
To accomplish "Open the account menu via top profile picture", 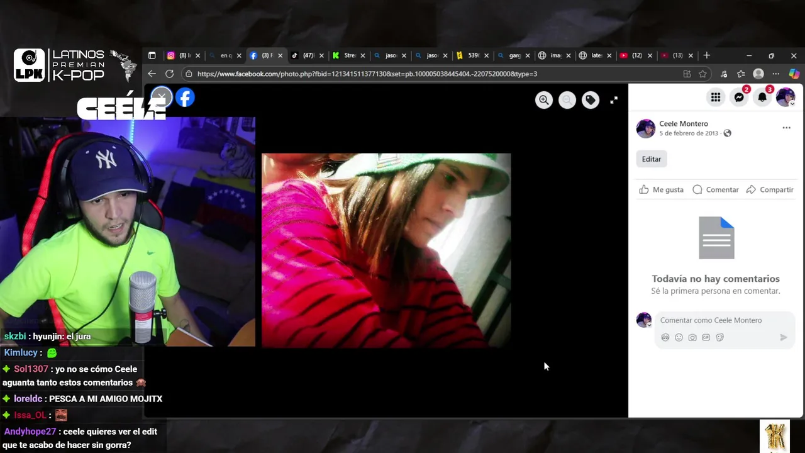I will (786, 97).
